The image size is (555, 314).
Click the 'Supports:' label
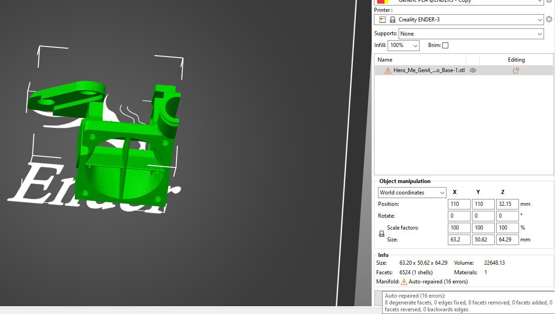click(386, 34)
